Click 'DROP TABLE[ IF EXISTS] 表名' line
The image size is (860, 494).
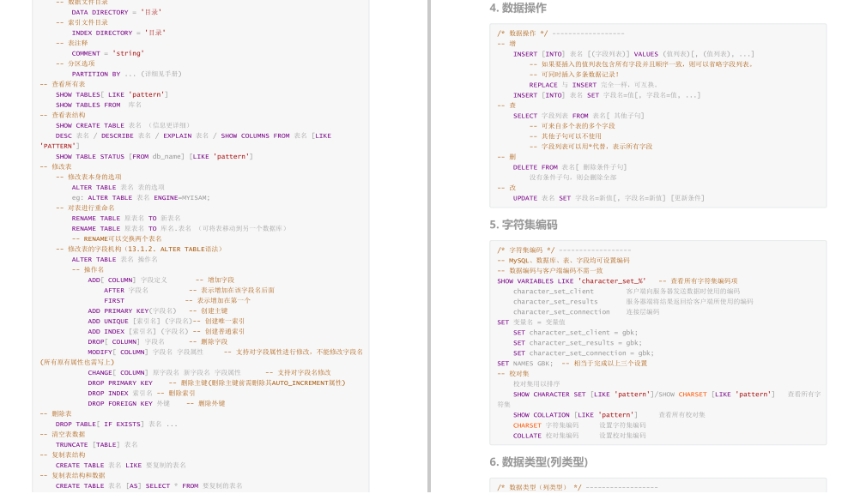(x=116, y=425)
